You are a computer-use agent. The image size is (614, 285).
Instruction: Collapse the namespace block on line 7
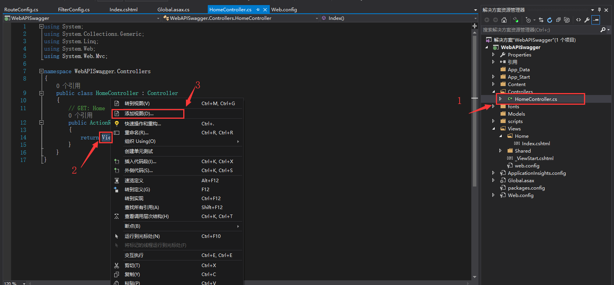41,71
